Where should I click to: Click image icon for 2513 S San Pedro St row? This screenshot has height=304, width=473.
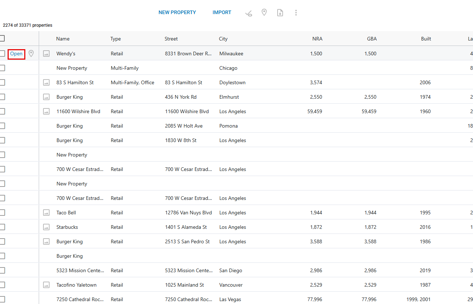point(46,241)
